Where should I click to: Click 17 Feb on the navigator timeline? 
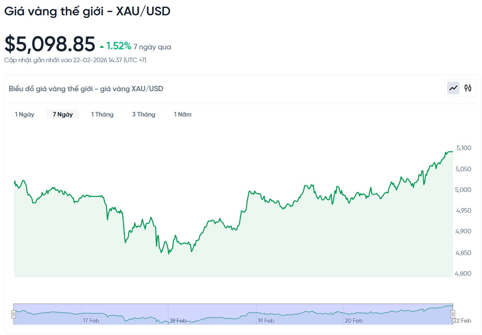tap(91, 320)
